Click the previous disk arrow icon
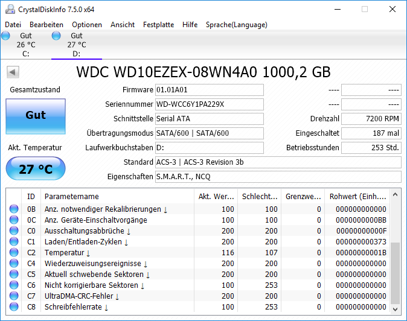The width and height of the screenshot is (407, 321). (x=13, y=72)
